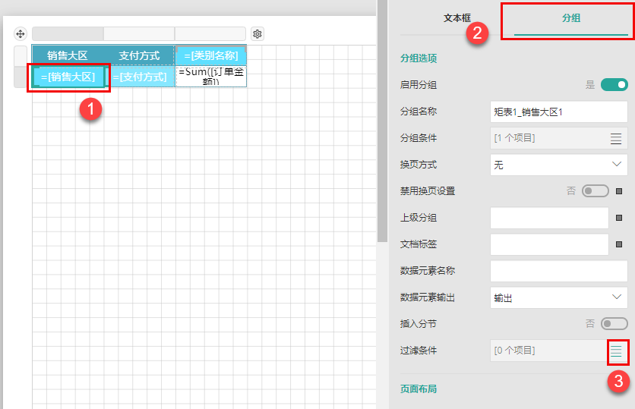This screenshot has width=635, height=409.
Task: Open the 过滤条件 list editor icon
Action: pyautogui.click(x=617, y=351)
